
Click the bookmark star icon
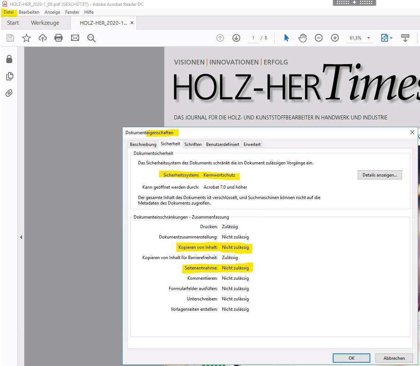point(27,38)
